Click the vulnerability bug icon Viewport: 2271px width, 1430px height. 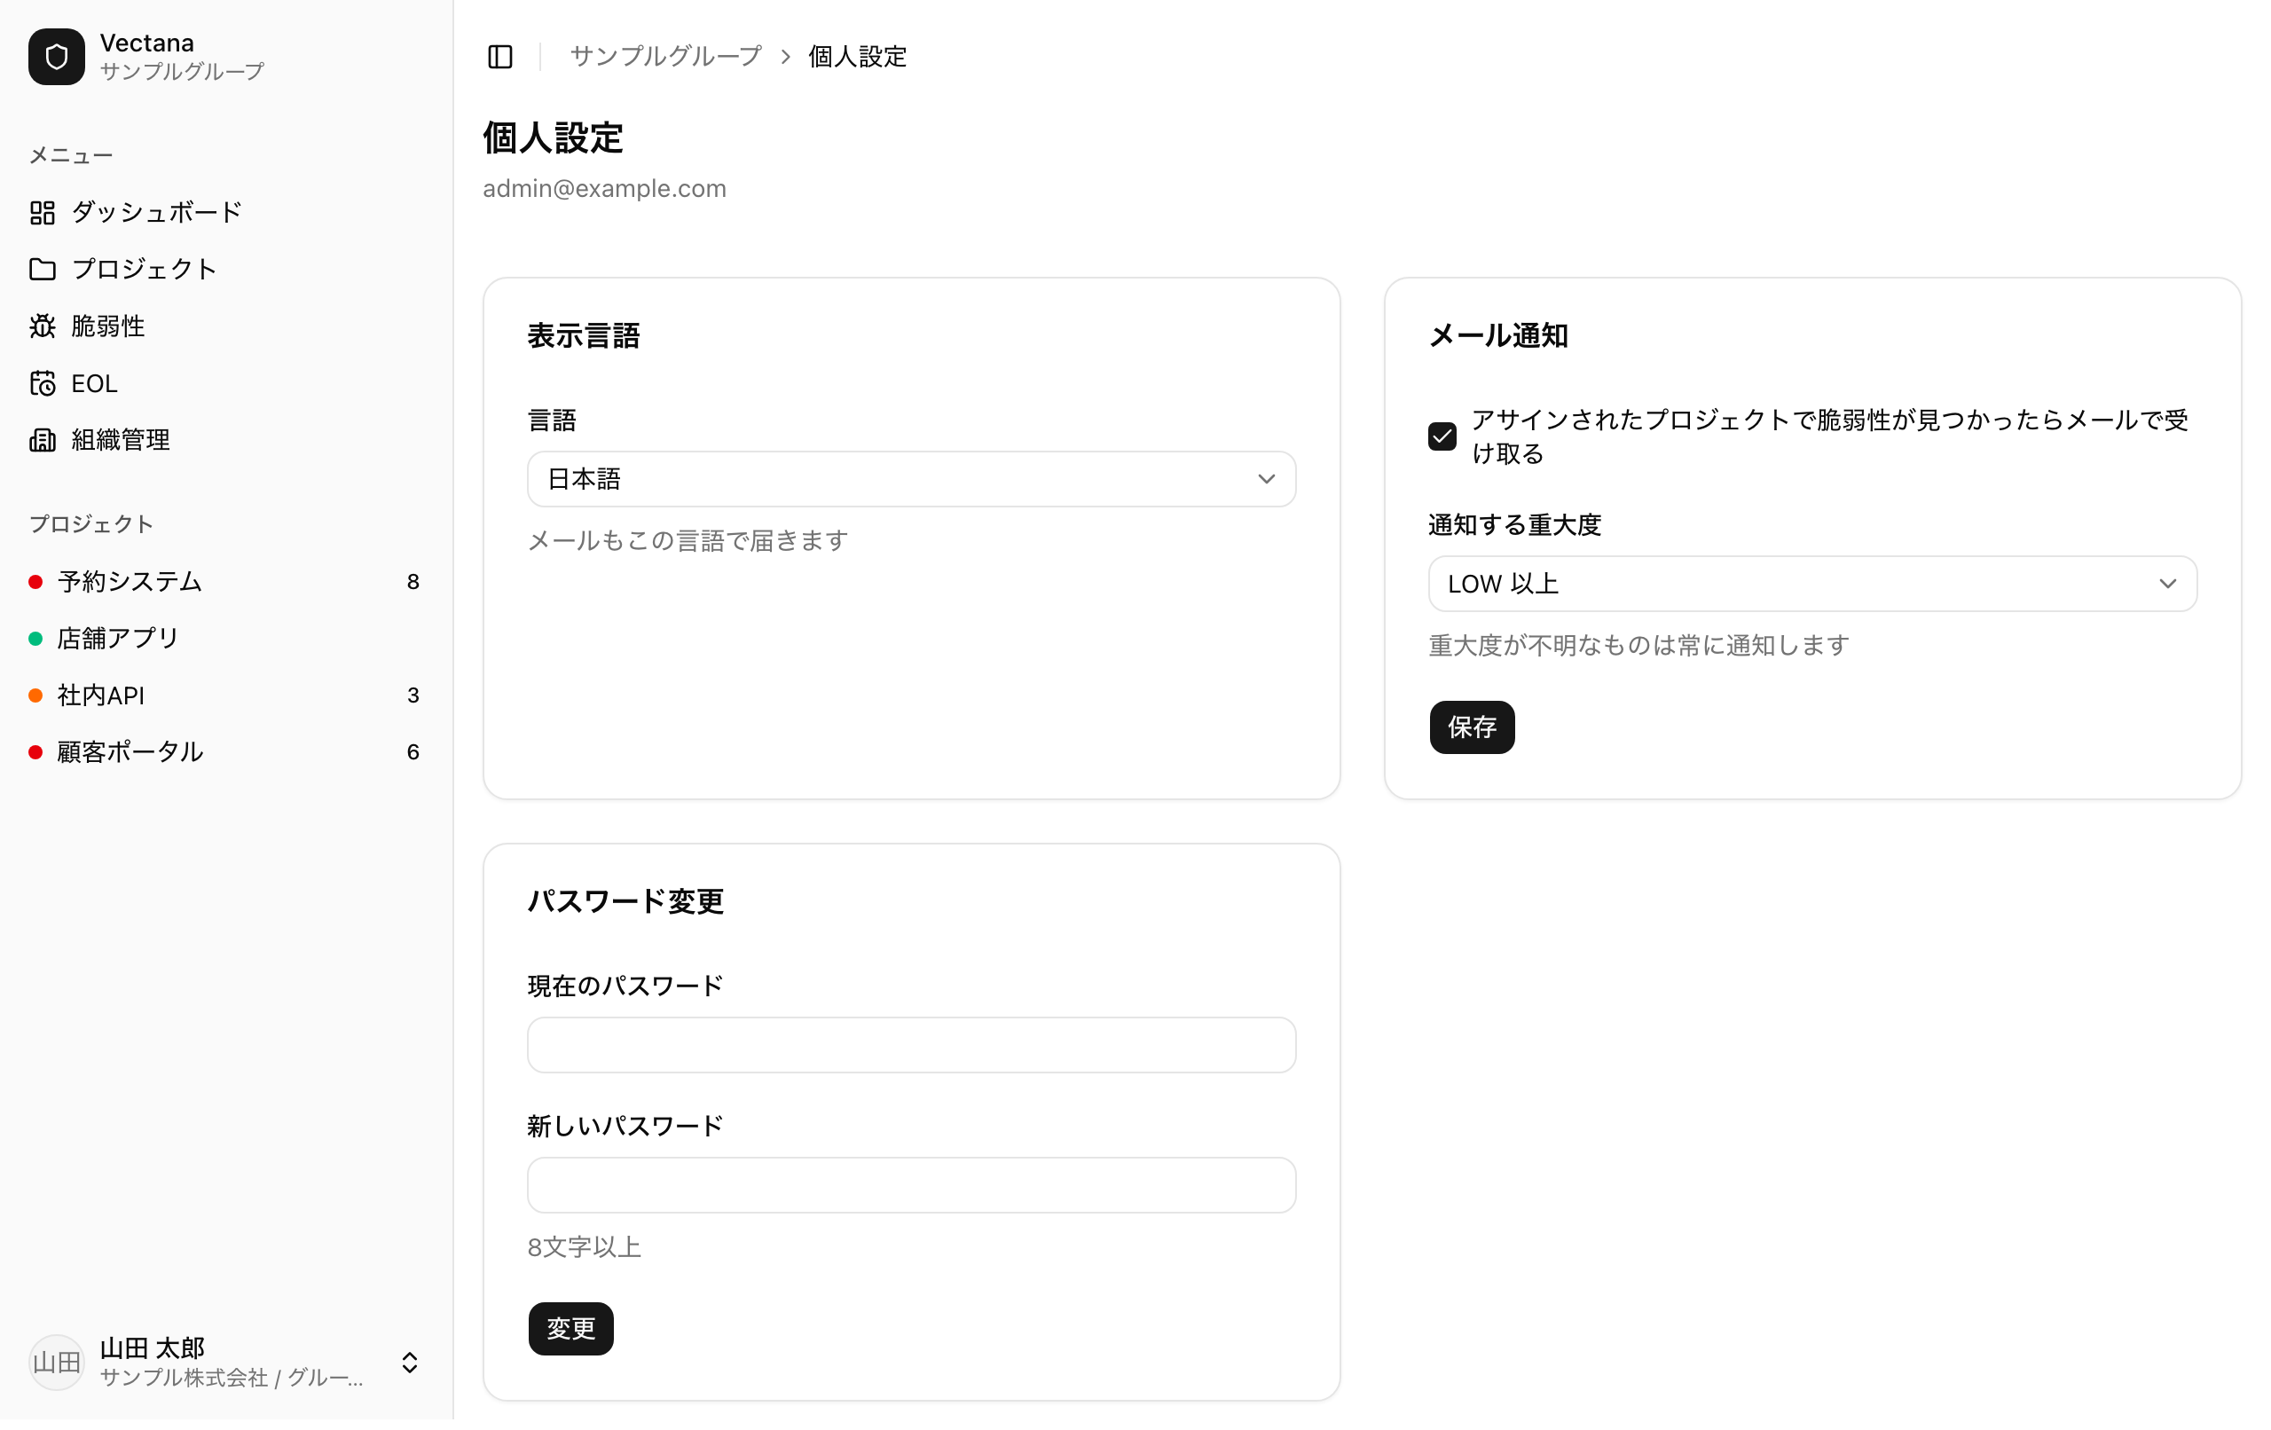[x=43, y=326]
